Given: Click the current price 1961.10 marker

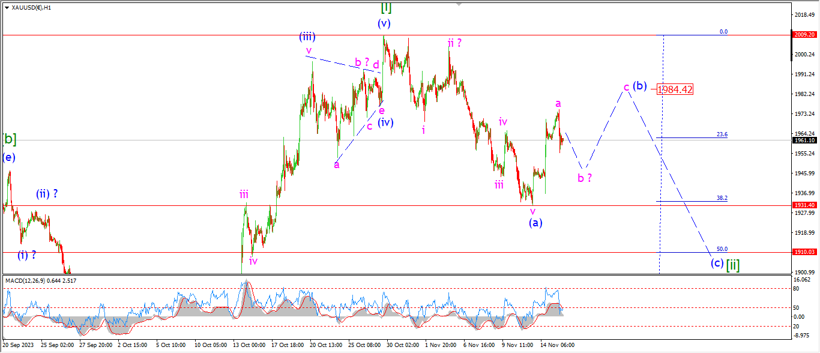Looking at the screenshot, I should click(x=805, y=140).
